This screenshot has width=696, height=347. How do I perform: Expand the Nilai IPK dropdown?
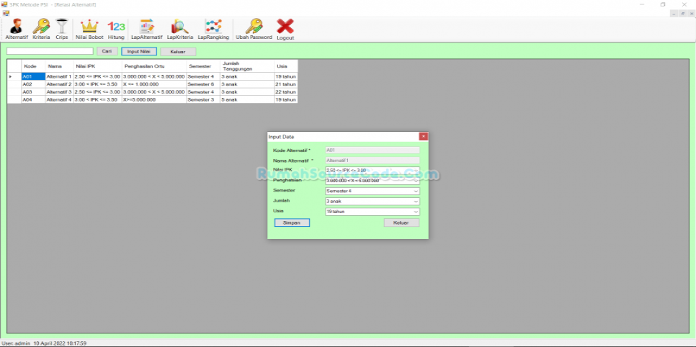pyautogui.click(x=416, y=171)
